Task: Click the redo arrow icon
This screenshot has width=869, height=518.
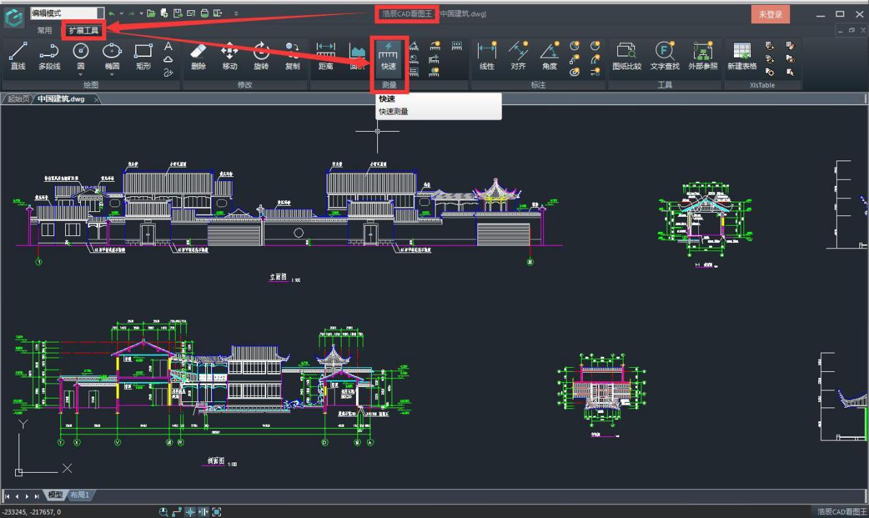Action: 132,14
